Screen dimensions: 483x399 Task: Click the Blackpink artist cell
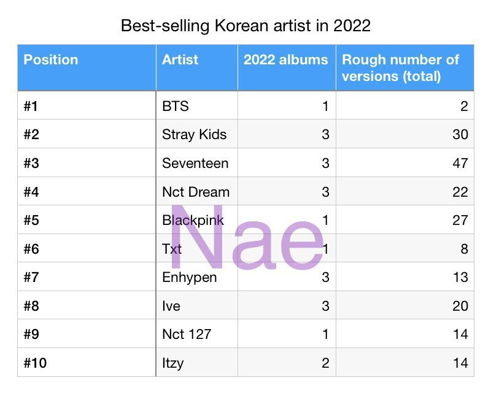[x=197, y=220]
